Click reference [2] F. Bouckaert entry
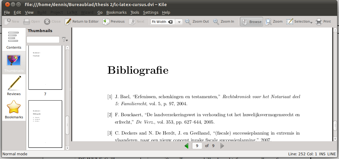Viewport: 339px width, 159px height. (204, 118)
